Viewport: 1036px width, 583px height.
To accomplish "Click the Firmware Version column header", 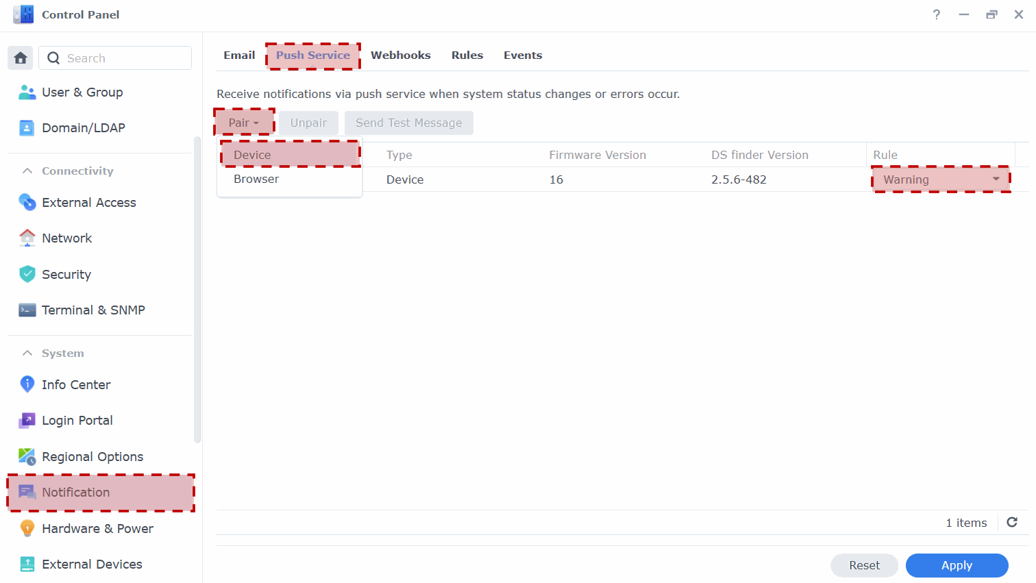I will [597, 155].
